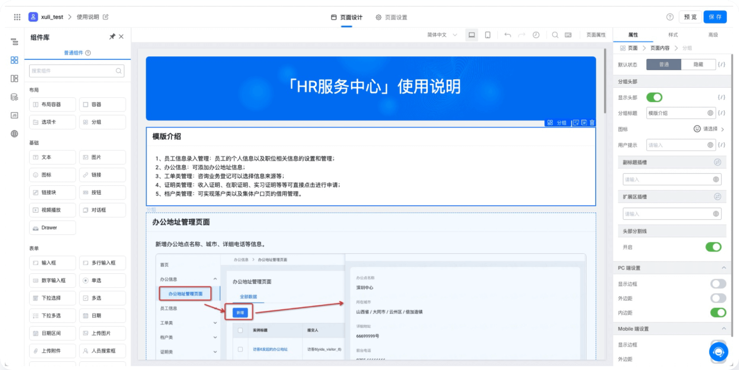
Task: Open history clock icon in toolbar
Action: [x=536, y=35]
